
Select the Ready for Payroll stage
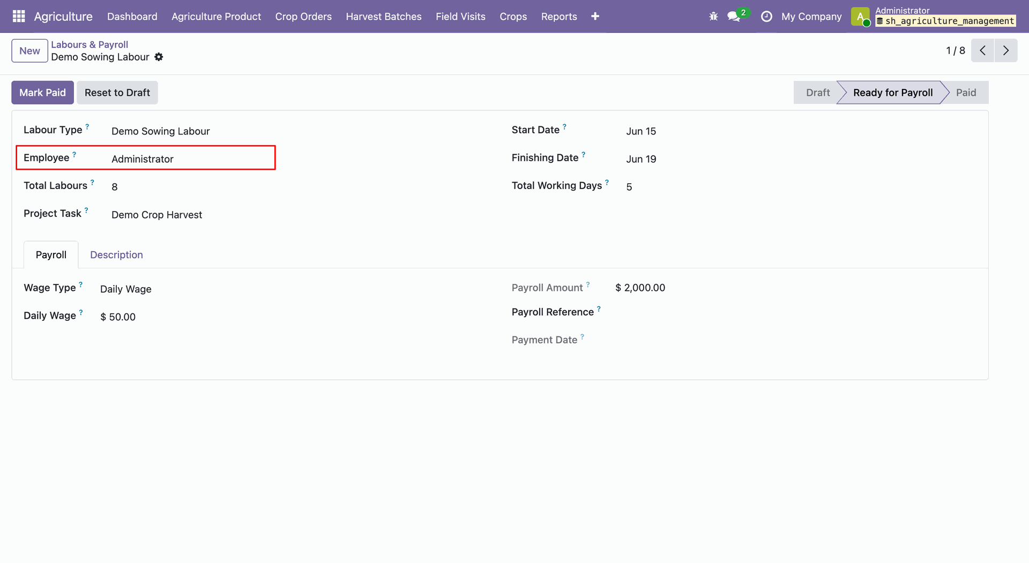tap(892, 93)
